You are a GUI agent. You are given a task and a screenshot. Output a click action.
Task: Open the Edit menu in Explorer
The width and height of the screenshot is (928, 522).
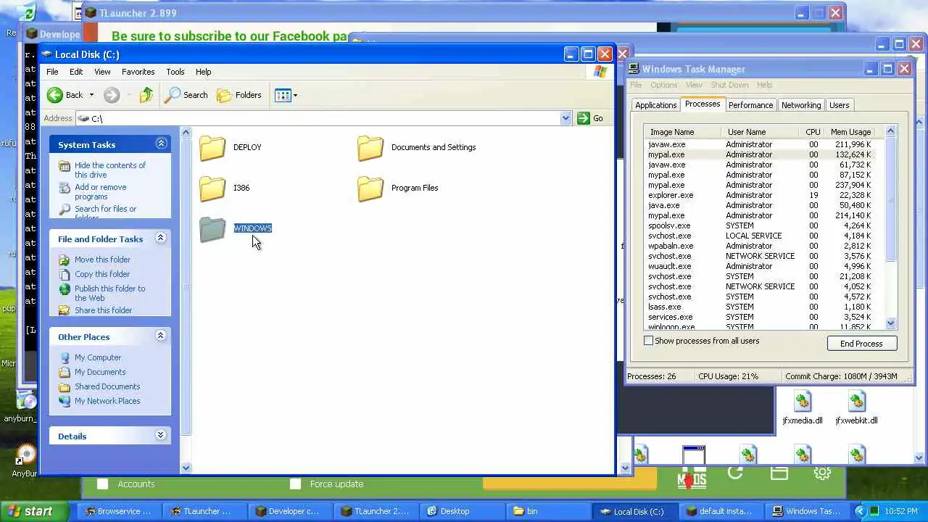click(x=76, y=72)
